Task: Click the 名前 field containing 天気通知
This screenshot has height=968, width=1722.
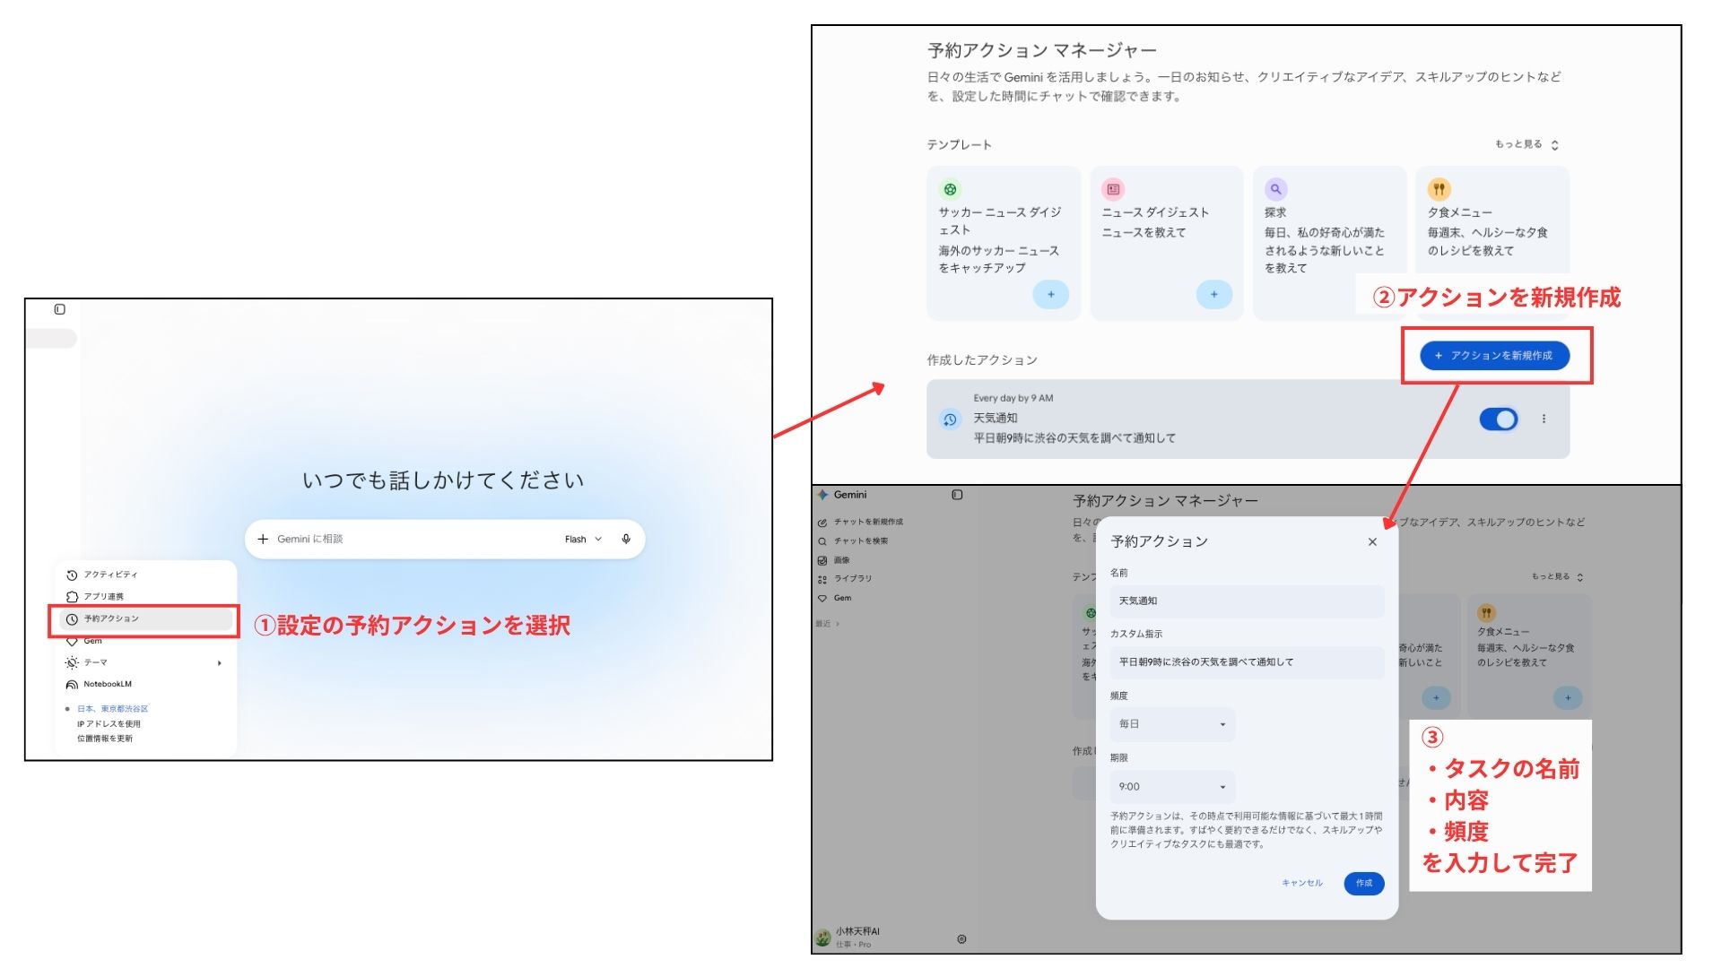Action: click(1247, 601)
